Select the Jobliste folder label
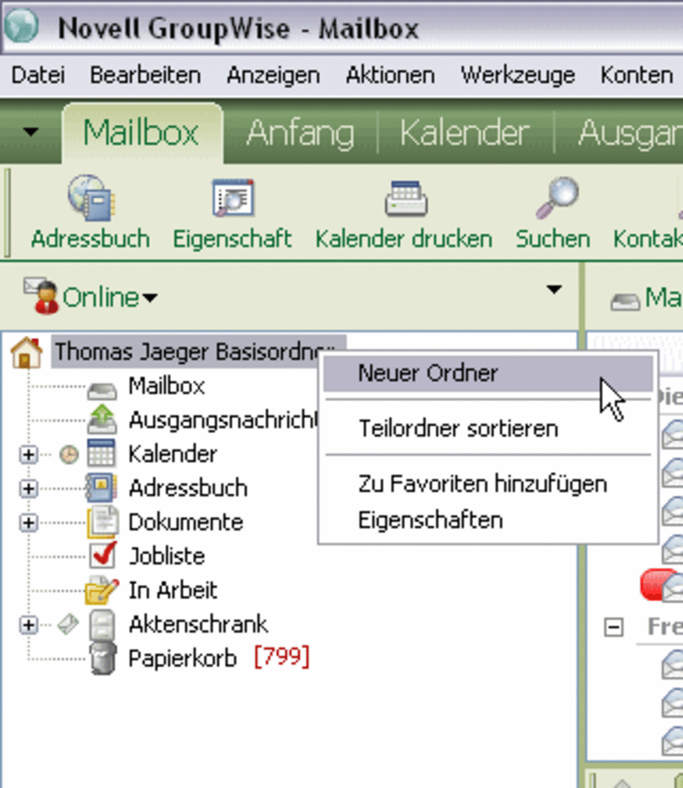This screenshot has width=683, height=788. point(167,556)
